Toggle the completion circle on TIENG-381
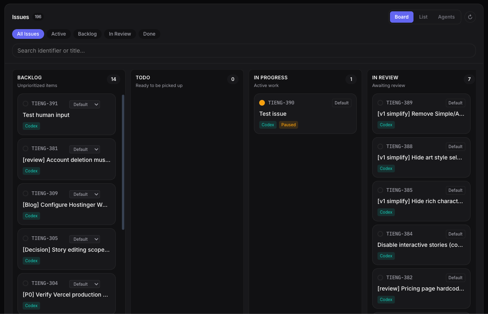 [x=26, y=149]
